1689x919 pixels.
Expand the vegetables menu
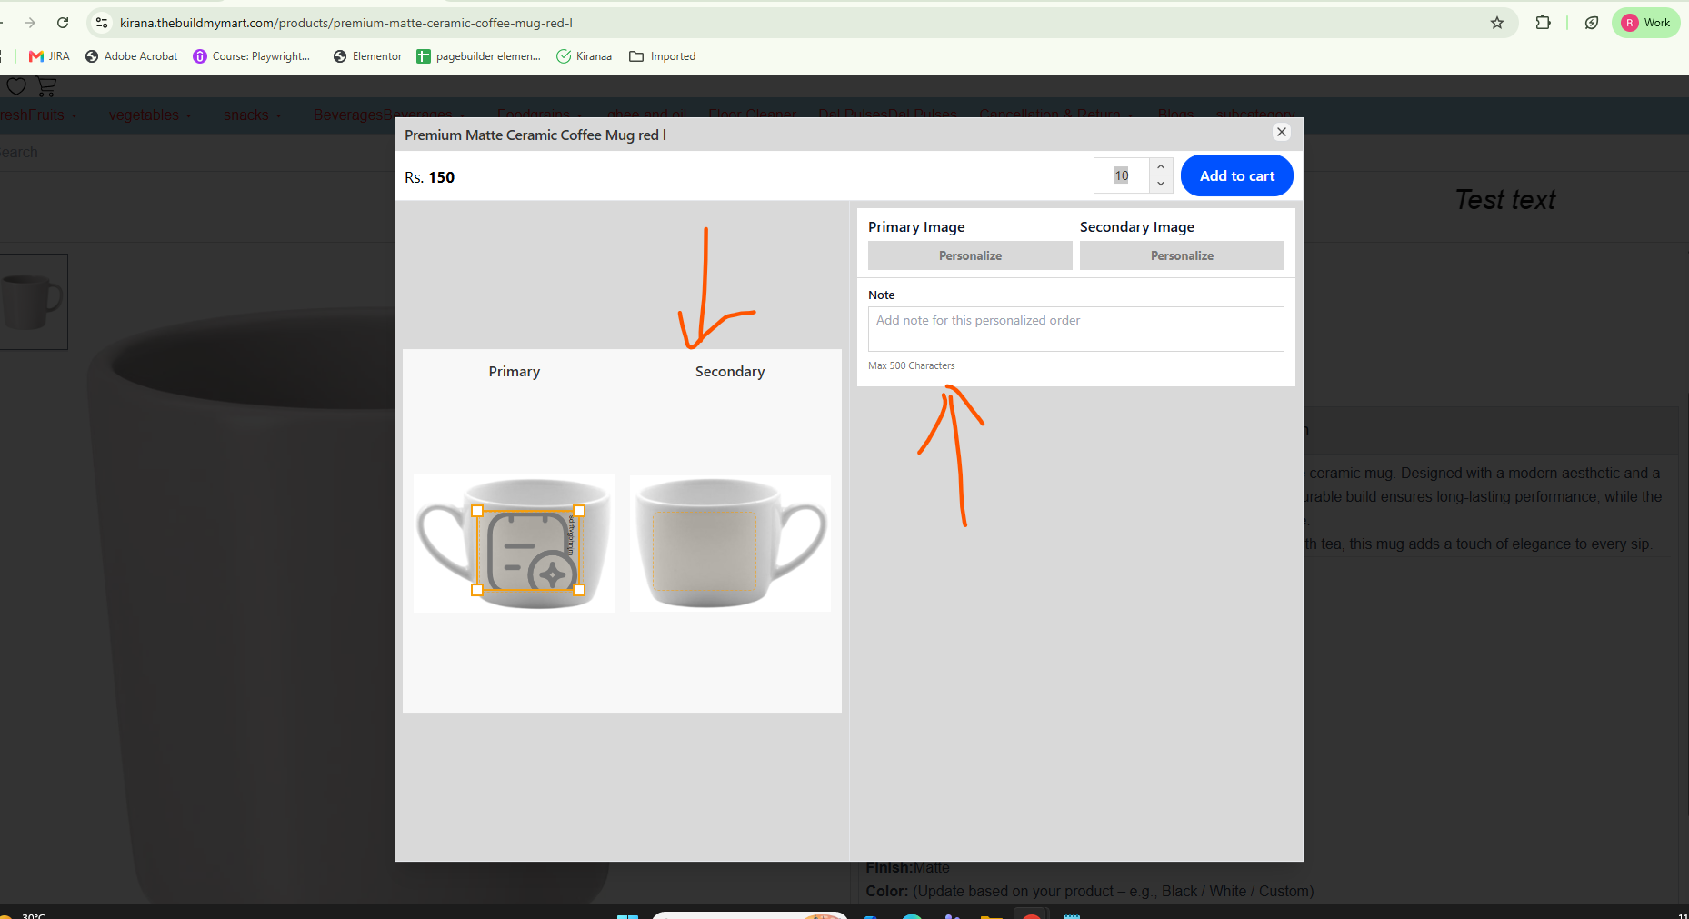click(150, 115)
